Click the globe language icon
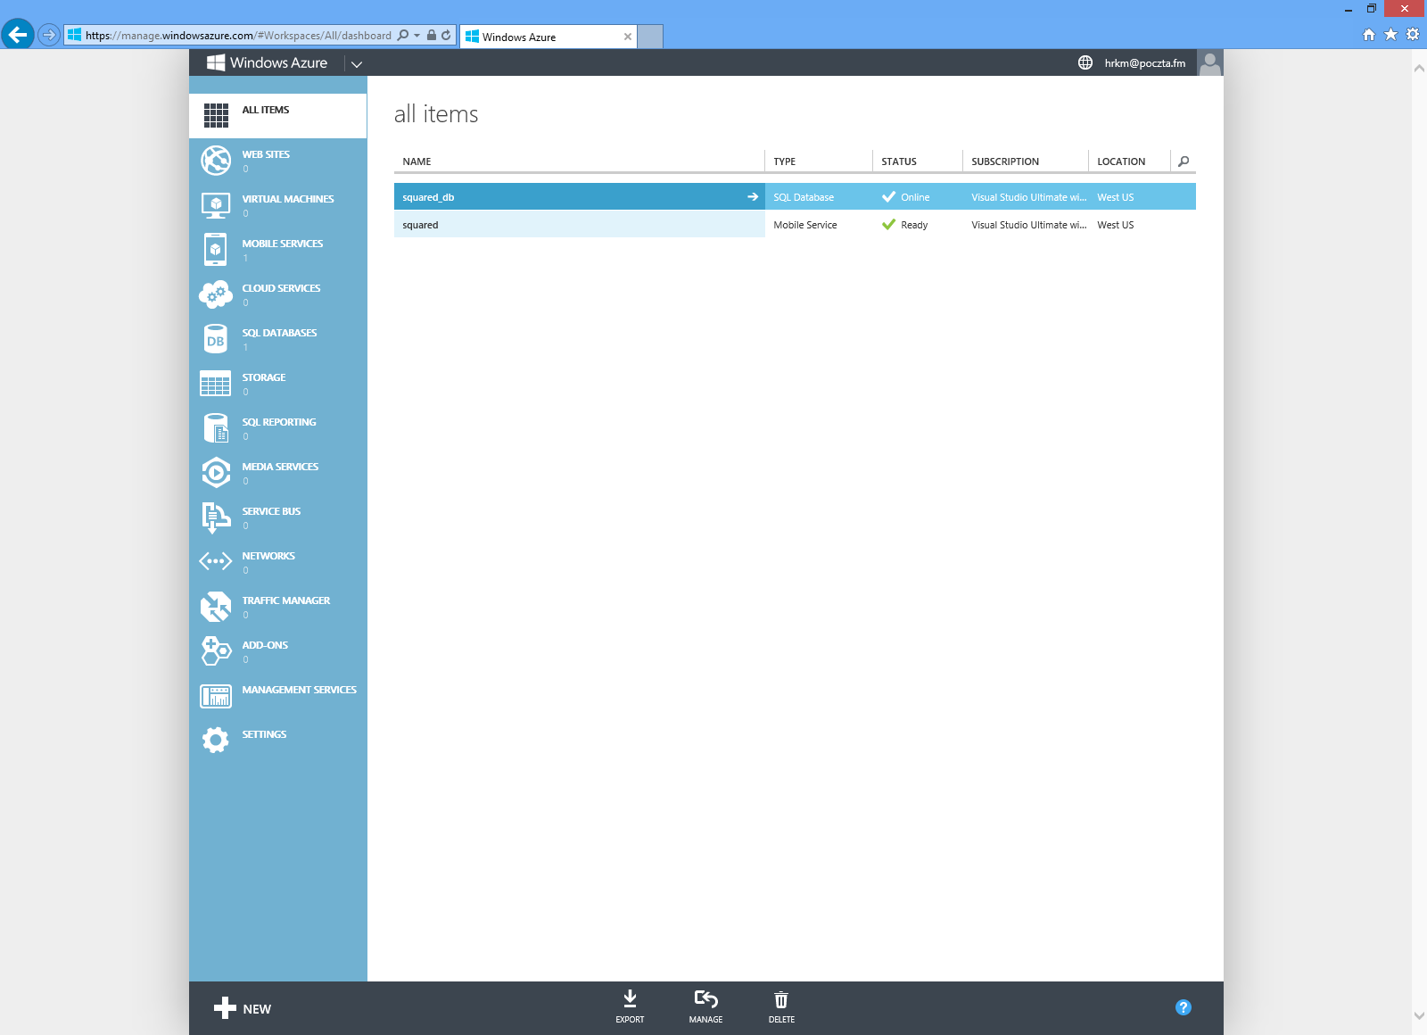Image resolution: width=1427 pixels, height=1035 pixels. pyautogui.click(x=1085, y=62)
